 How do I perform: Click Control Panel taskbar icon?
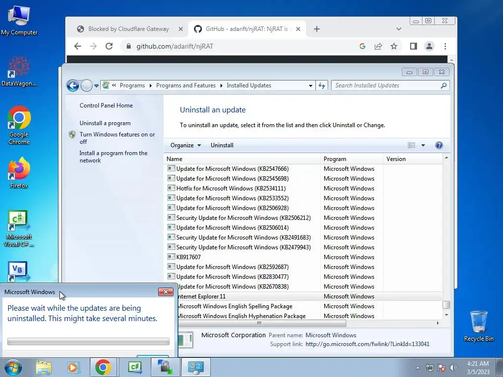point(196,367)
